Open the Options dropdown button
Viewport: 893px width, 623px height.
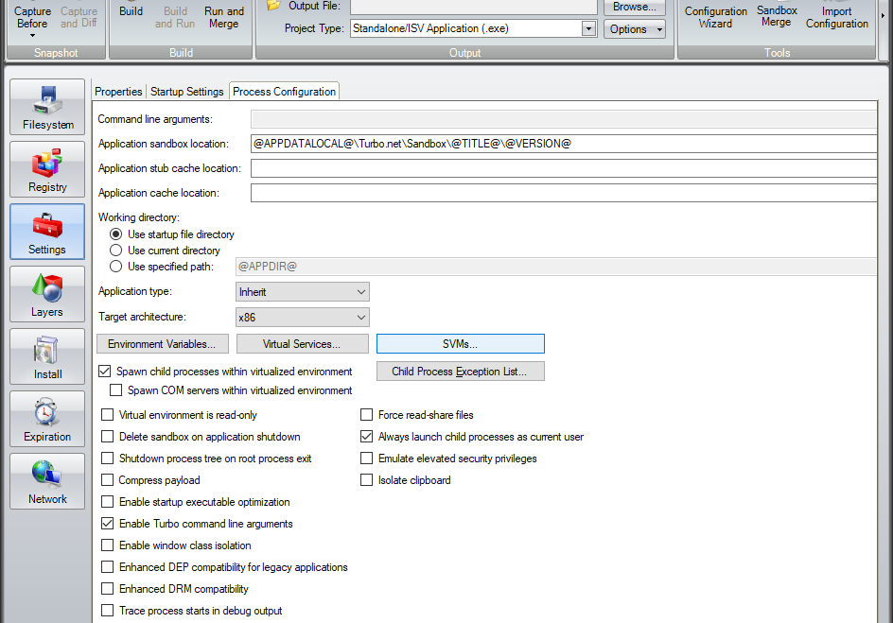click(x=635, y=29)
